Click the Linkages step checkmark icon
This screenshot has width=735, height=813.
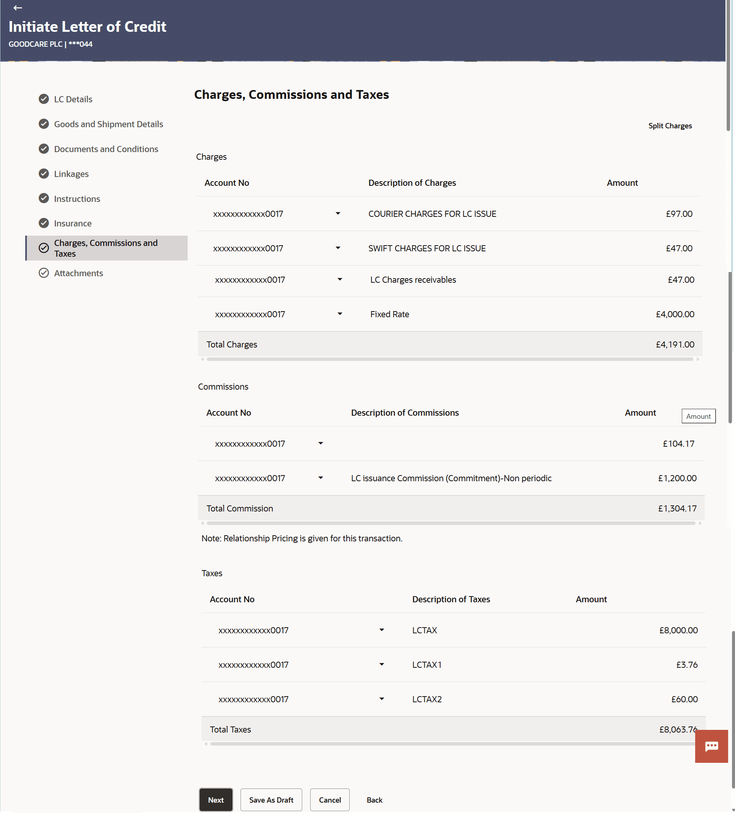[x=44, y=174]
